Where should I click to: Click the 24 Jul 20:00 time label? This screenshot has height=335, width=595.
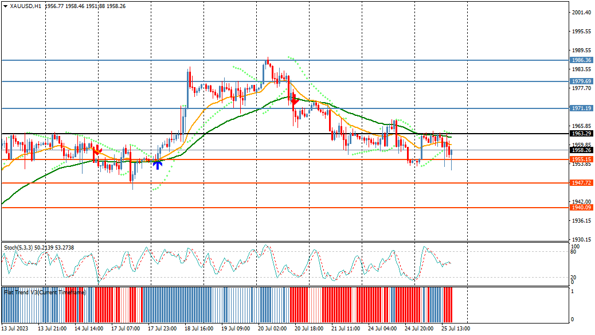419,329
